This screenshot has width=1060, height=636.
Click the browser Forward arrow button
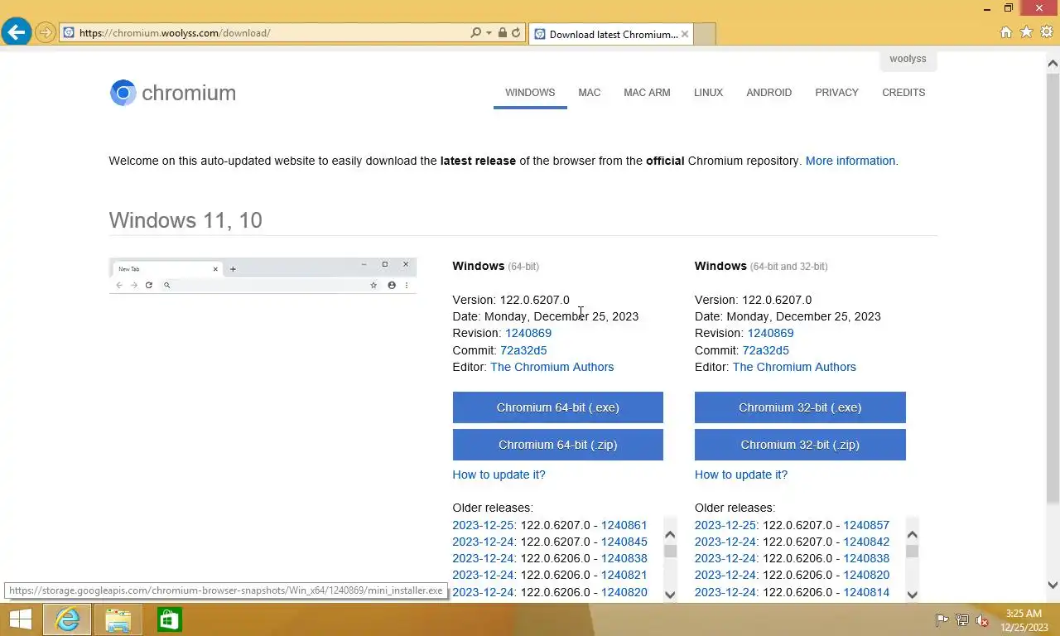tap(46, 33)
